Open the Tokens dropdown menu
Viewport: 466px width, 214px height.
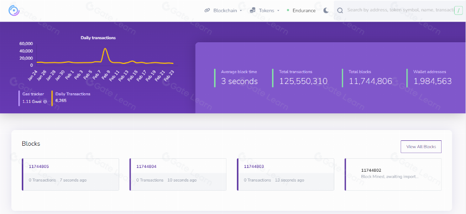coord(264,10)
